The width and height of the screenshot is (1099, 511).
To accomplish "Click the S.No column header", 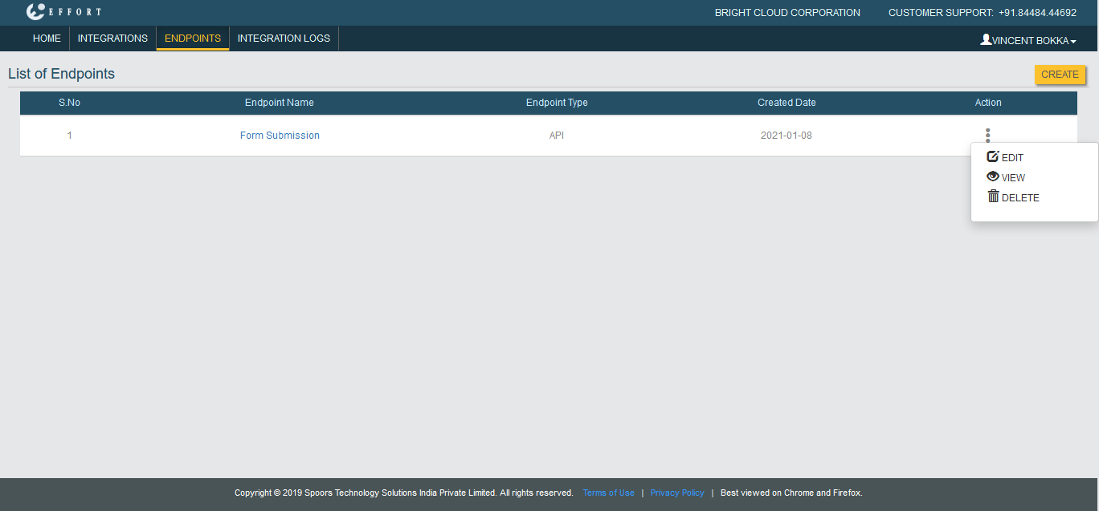I will pyautogui.click(x=69, y=103).
